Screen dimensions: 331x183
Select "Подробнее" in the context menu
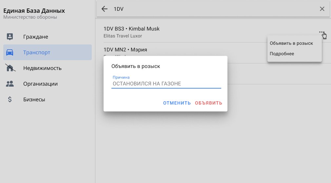point(282,54)
